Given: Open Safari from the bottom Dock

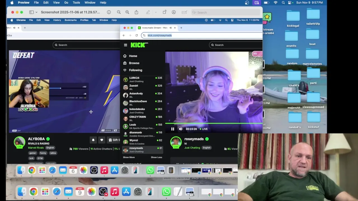Looking at the screenshot, I should pos(56,192).
